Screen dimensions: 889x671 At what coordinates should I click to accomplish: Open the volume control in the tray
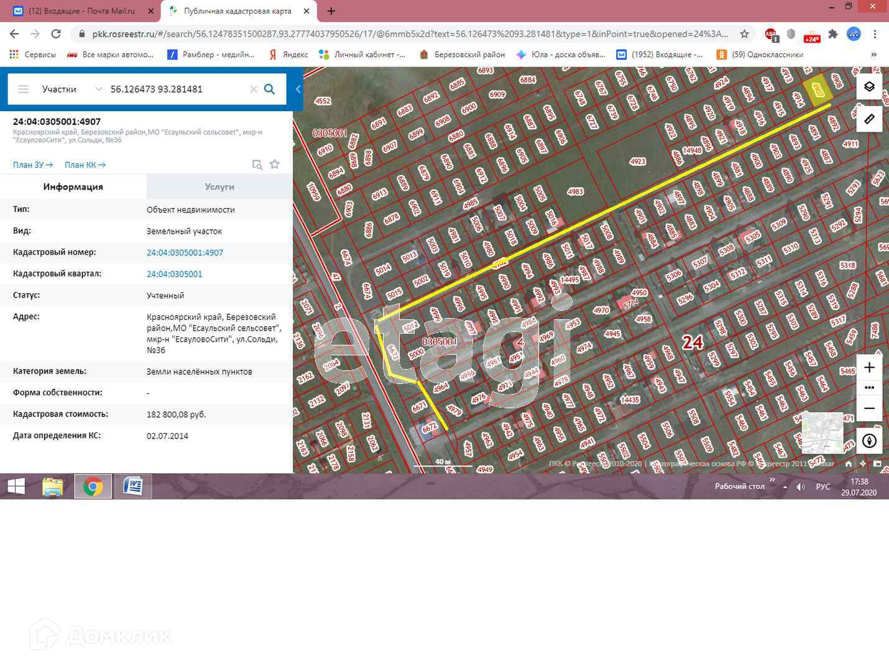pyautogui.click(x=801, y=487)
